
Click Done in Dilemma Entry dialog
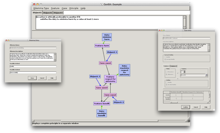(32, 78)
